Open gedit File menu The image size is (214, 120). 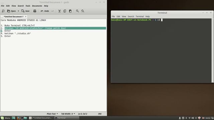point(3,6)
